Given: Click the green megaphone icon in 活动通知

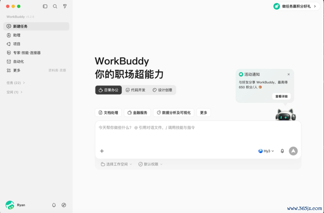Looking at the screenshot, I should coord(241,74).
